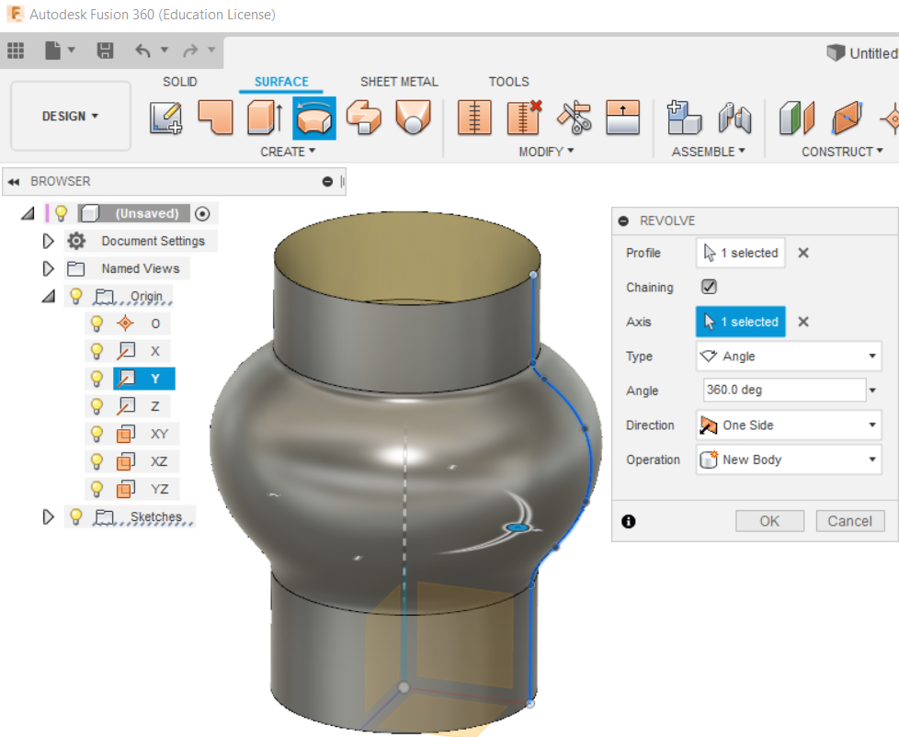Viewport: 899px width, 737px height.
Task: Toggle visibility of the XY plane
Action: click(97, 433)
